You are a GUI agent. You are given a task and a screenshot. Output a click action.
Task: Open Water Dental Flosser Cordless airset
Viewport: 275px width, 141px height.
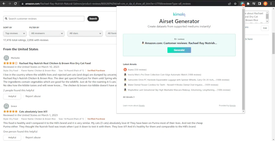[x=173, y=85]
